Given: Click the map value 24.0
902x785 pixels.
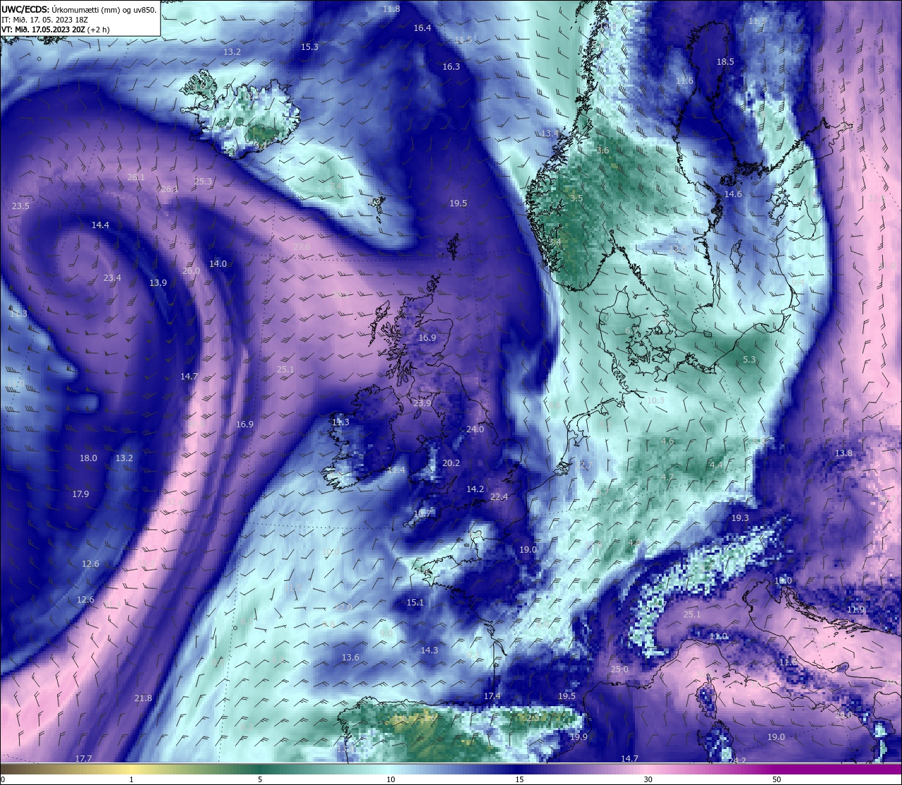Looking at the screenshot, I should click(475, 429).
